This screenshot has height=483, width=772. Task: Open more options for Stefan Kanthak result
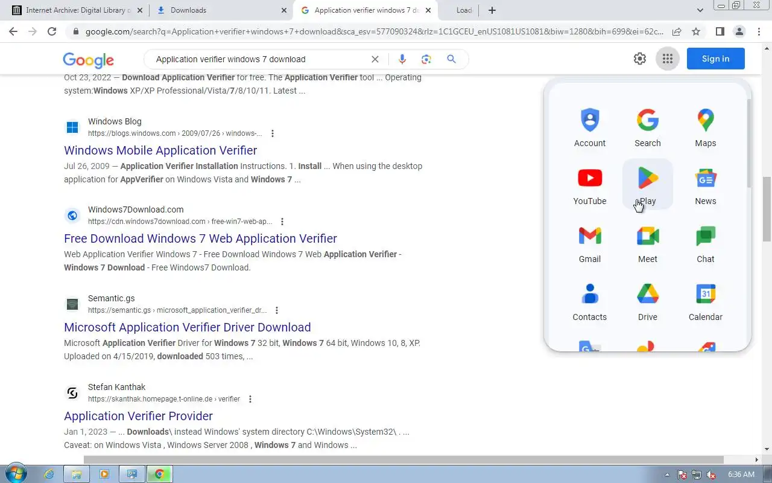(x=250, y=399)
